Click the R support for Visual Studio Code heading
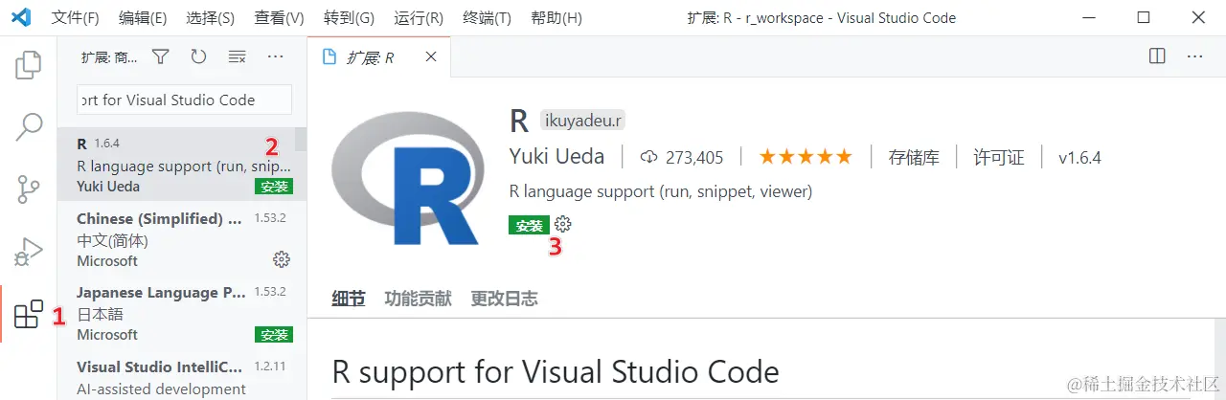This screenshot has width=1226, height=400. pyautogui.click(x=556, y=370)
